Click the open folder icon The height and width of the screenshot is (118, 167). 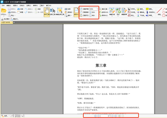tap(4, 11)
